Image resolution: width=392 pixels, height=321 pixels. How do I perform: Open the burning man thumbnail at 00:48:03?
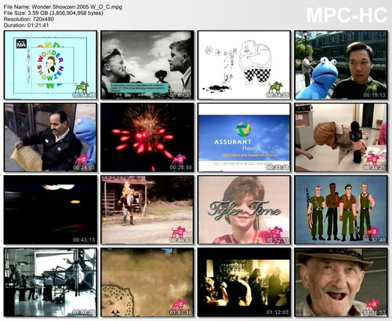(x=147, y=210)
